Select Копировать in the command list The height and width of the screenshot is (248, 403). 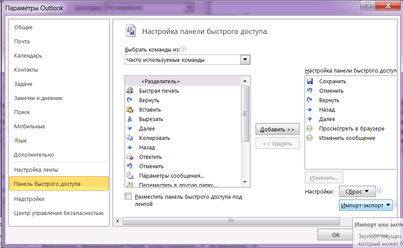pyautogui.click(x=183, y=138)
